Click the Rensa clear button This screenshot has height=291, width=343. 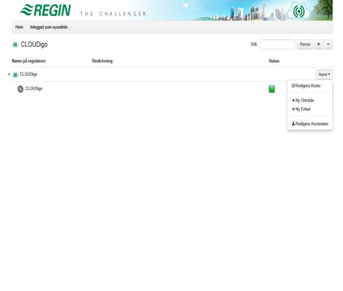tap(305, 44)
